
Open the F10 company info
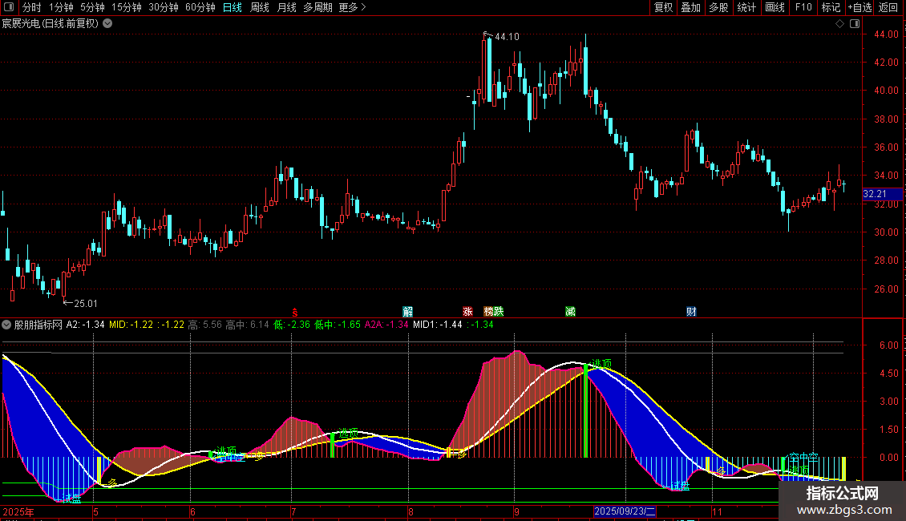[803, 8]
